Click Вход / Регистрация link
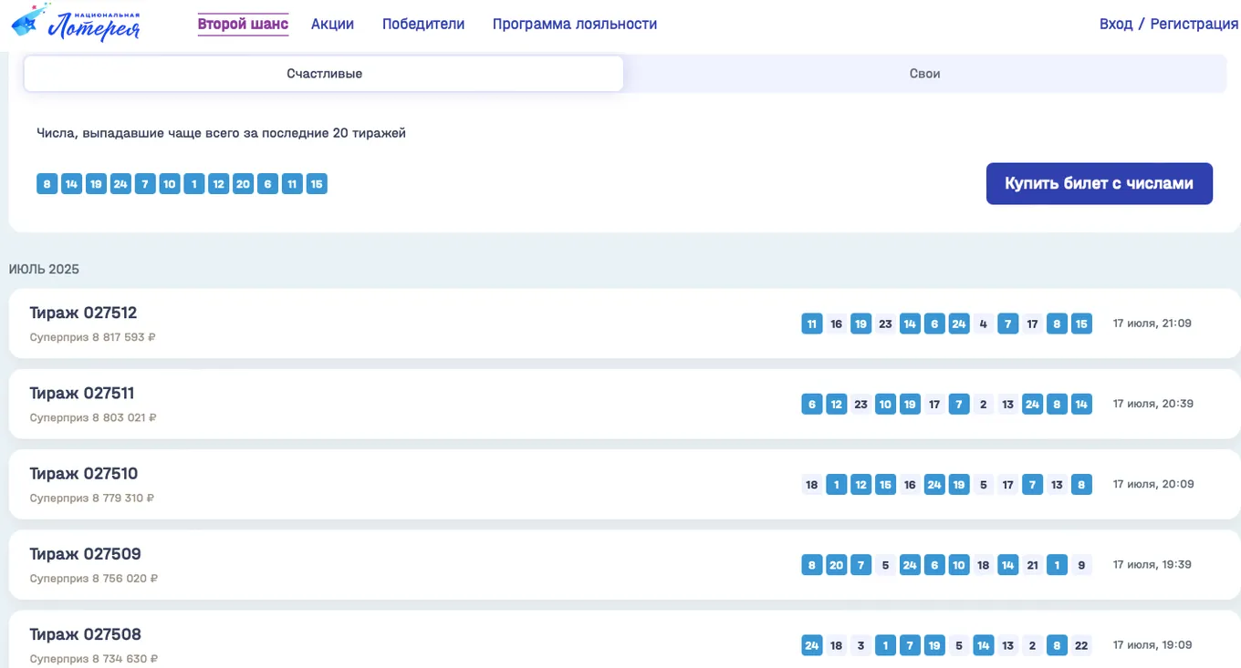 coord(1169,25)
